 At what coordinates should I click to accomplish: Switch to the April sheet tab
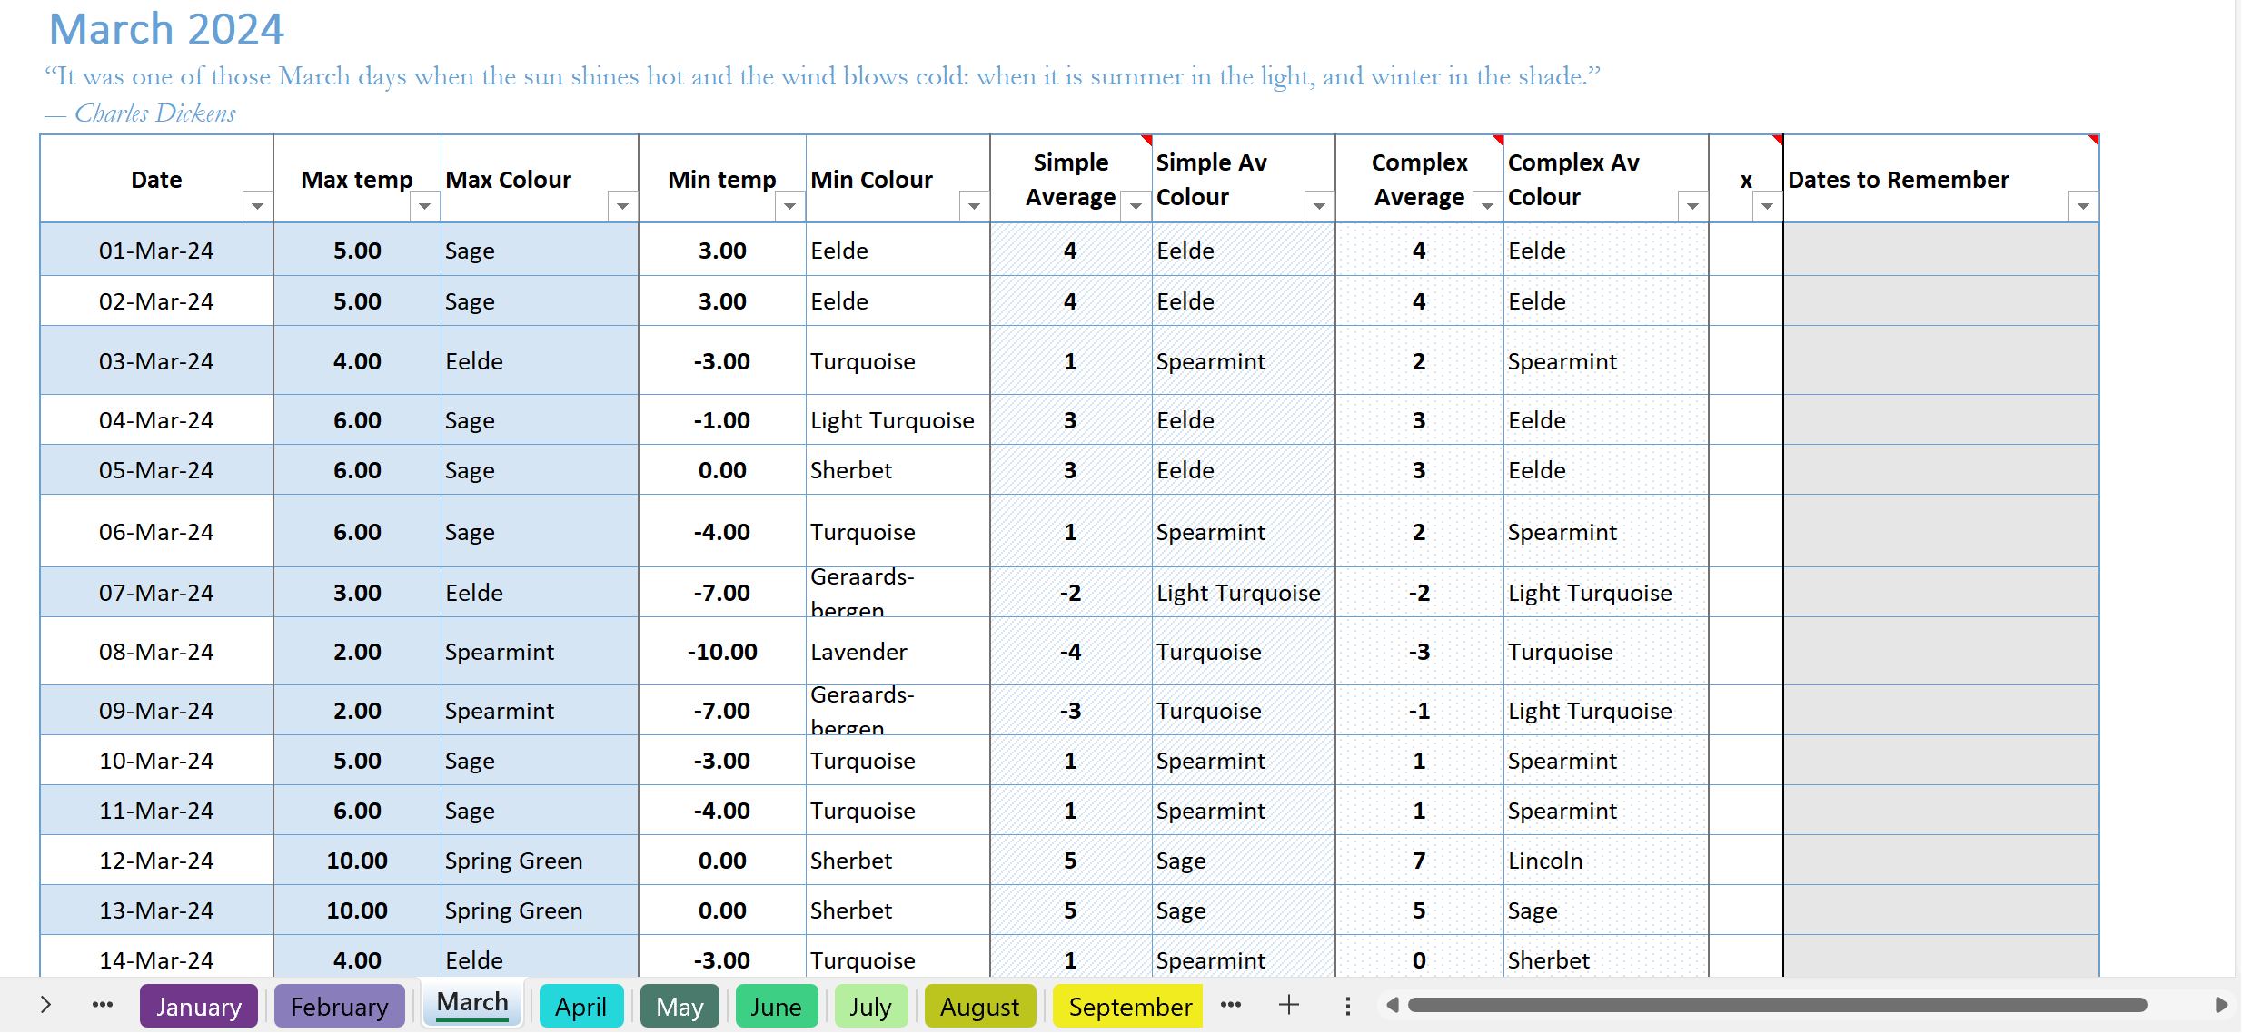(x=580, y=1007)
